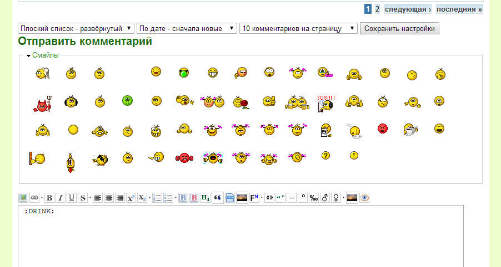Insert angle quotation marks «»
The width and height of the screenshot is (501, 267).
pos(269,198)
